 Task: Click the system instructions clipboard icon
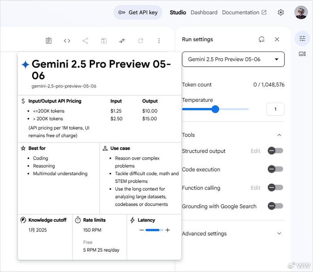48,41
